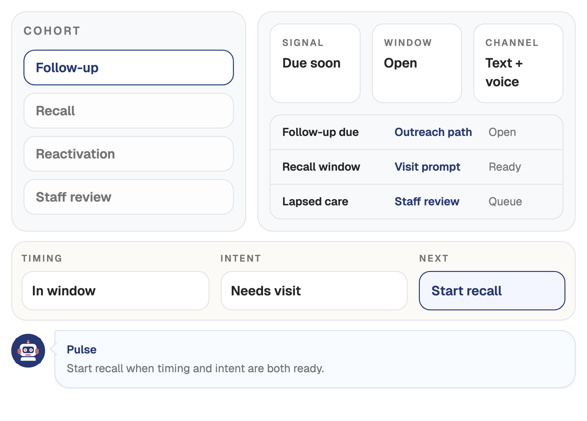
Task: Click the COHORT section heading
Action: [x=52, y=31]
